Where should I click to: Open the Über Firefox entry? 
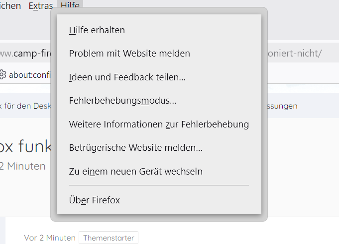click(95, 200)
